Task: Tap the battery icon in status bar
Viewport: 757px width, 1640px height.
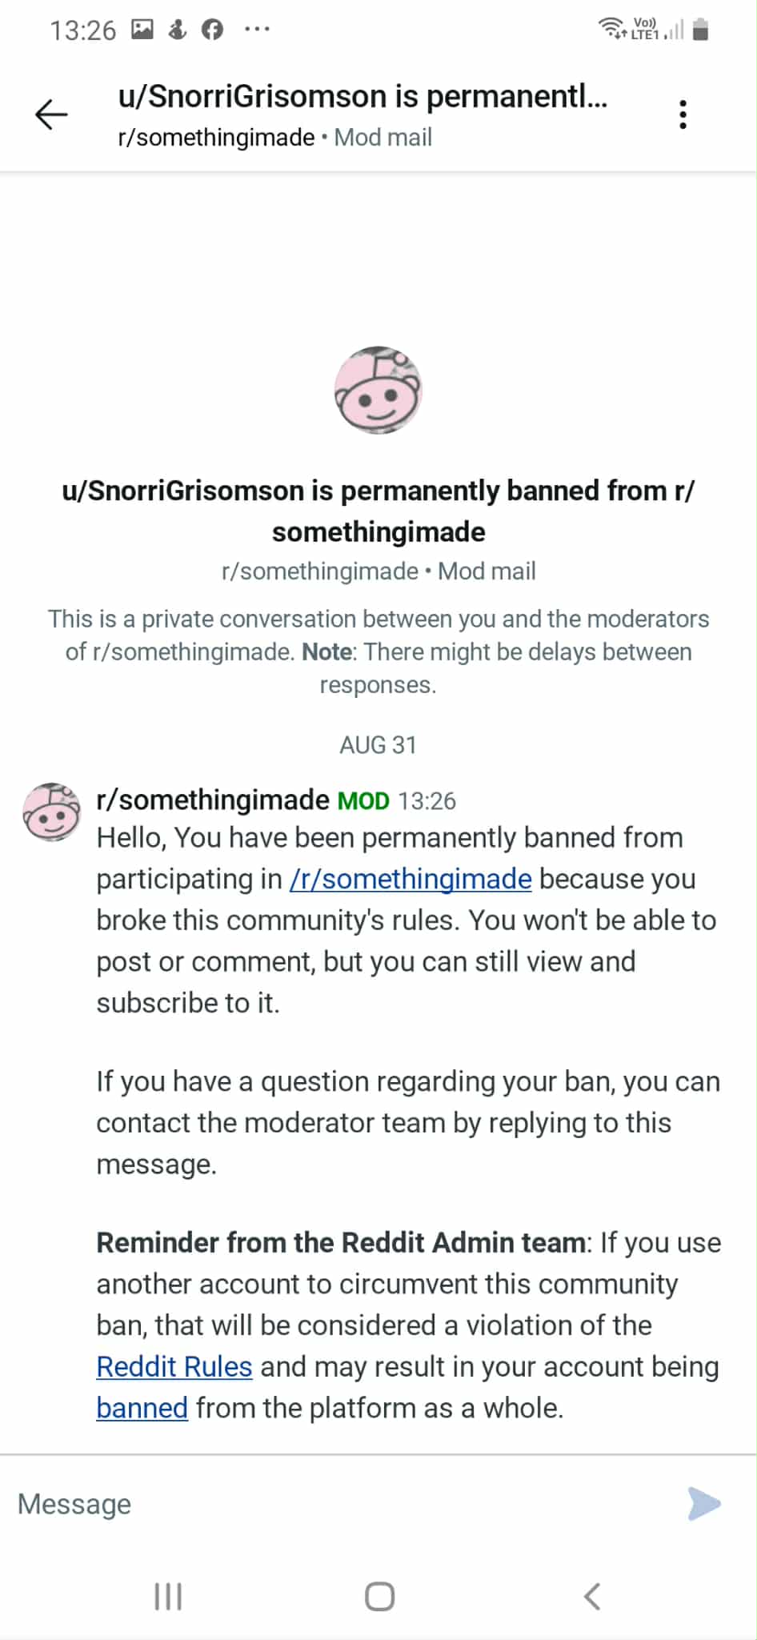Action: tap(701, 30)
